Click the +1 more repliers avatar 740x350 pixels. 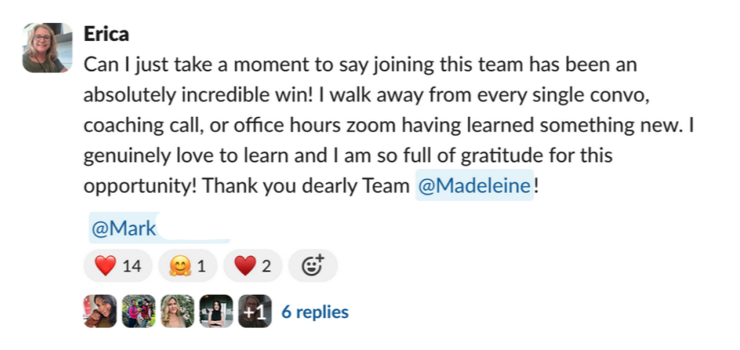pyautogui.click(x=255, y=311)
